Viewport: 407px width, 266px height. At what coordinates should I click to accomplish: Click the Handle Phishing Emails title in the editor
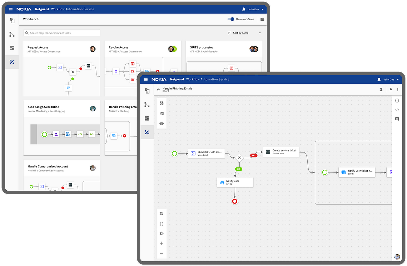point(178,89)
